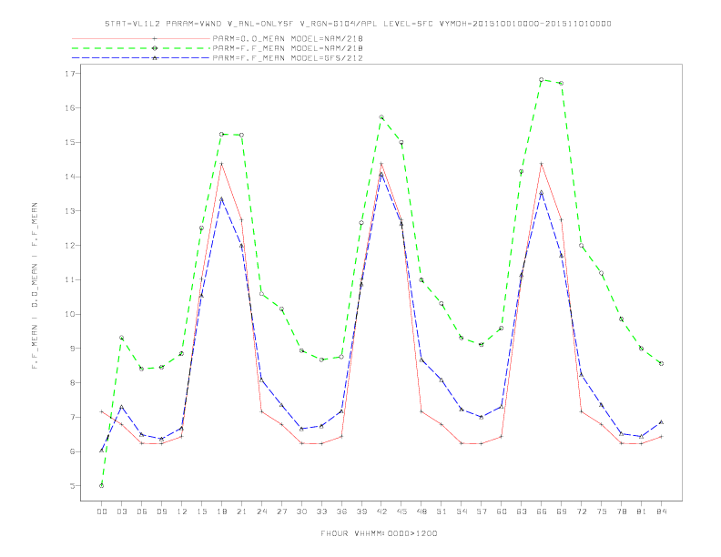Click x-axis tick label 33
Image resolution: width=721 pixels, height=557 pixels.
(x=321, y=511)
